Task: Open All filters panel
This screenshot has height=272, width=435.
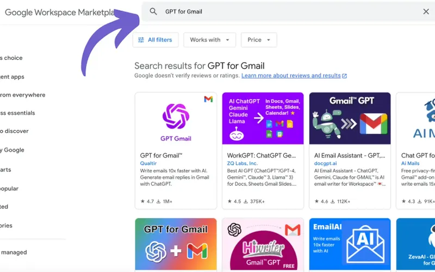Action: (x=156, y=40)
